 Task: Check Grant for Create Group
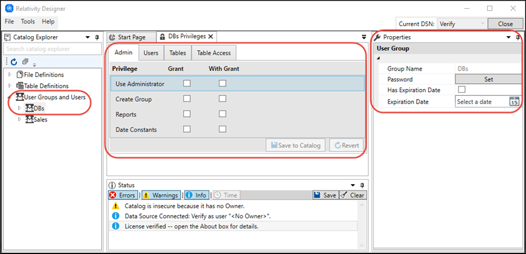tap(187, 98)
